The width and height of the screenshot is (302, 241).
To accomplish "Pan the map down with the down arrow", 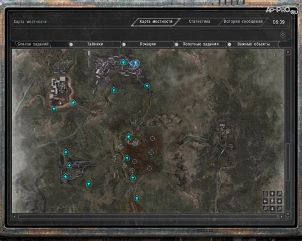I will point(272,209).
